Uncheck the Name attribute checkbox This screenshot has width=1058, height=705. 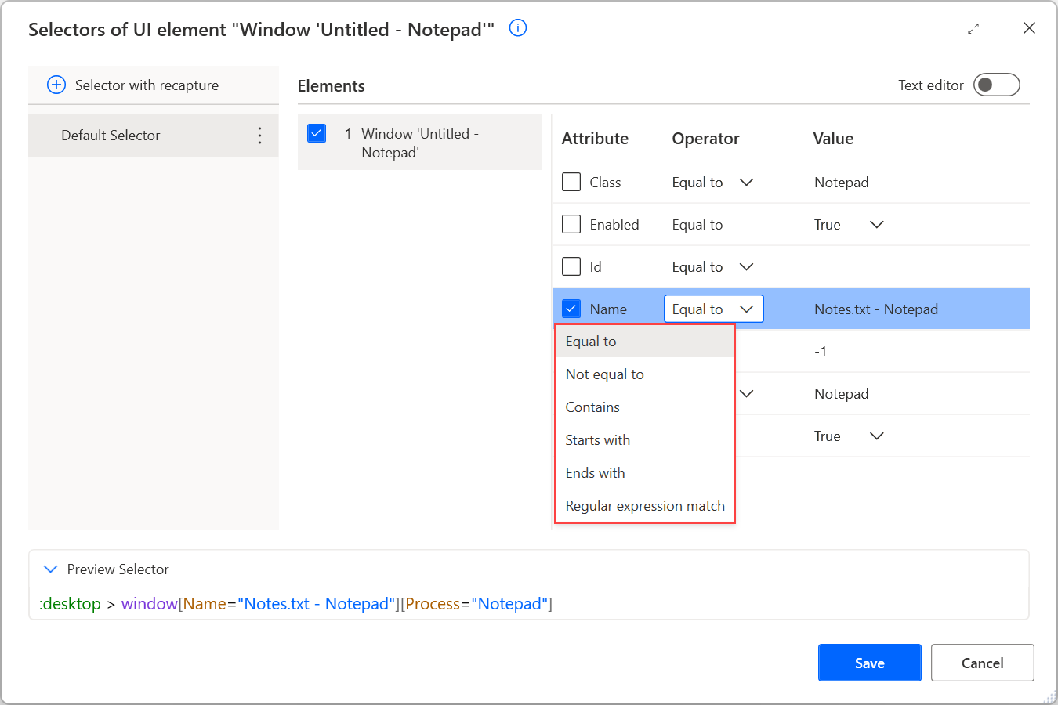point(571,309)
